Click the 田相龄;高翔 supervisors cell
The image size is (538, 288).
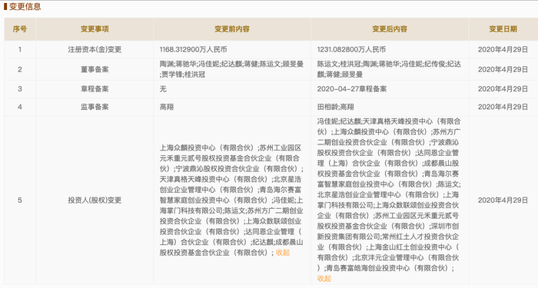[335, 107]
